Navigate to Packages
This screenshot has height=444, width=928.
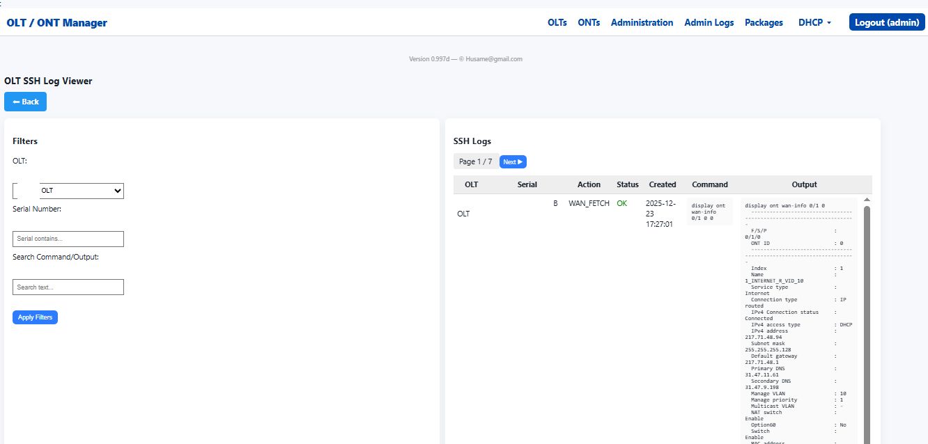(x=764, y=23)
